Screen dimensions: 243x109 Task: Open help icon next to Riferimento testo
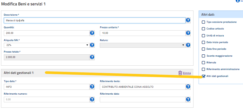pyautogui.click(x=188, y=87)
